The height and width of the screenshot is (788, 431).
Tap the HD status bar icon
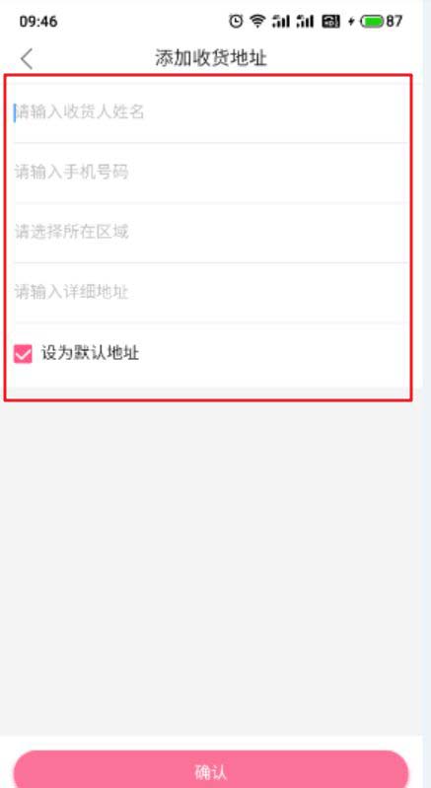[x=330, y=22]
